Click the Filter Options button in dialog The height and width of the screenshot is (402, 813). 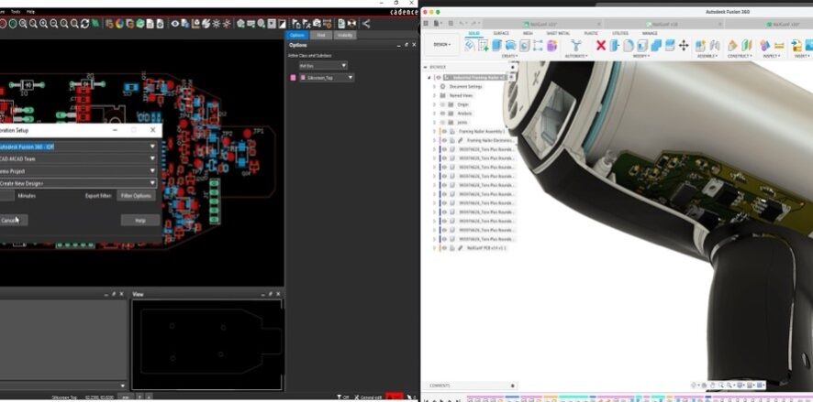(x=136, y=196)
